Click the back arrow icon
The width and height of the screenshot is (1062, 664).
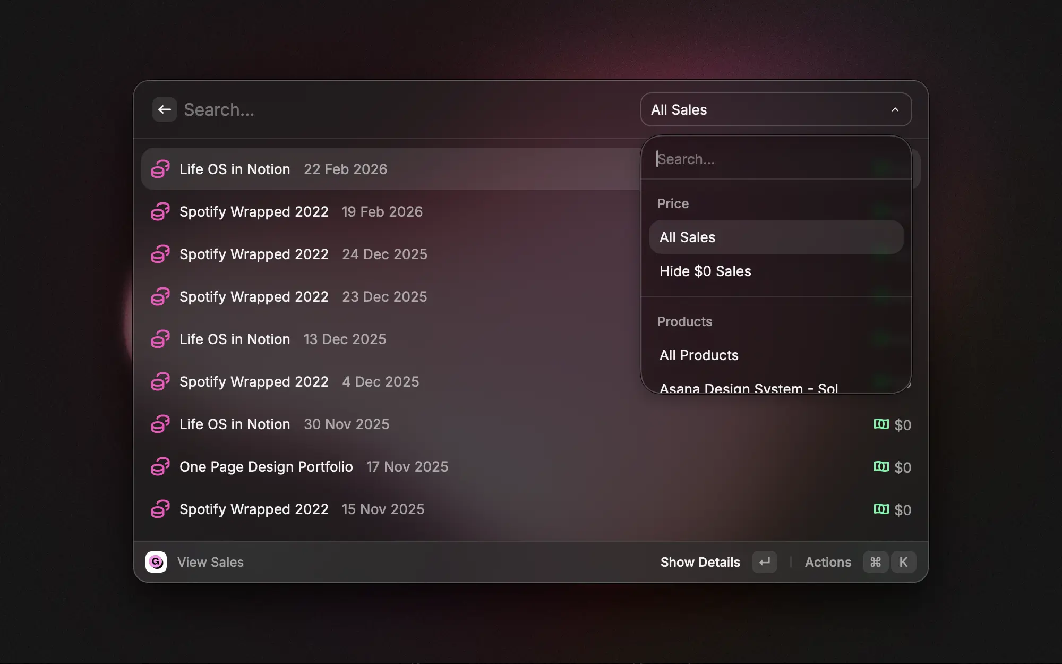(x=165, y=109)
